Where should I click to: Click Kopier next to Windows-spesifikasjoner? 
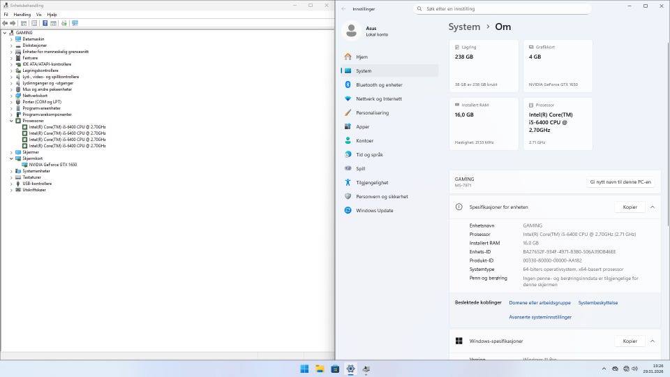point(630,341)
